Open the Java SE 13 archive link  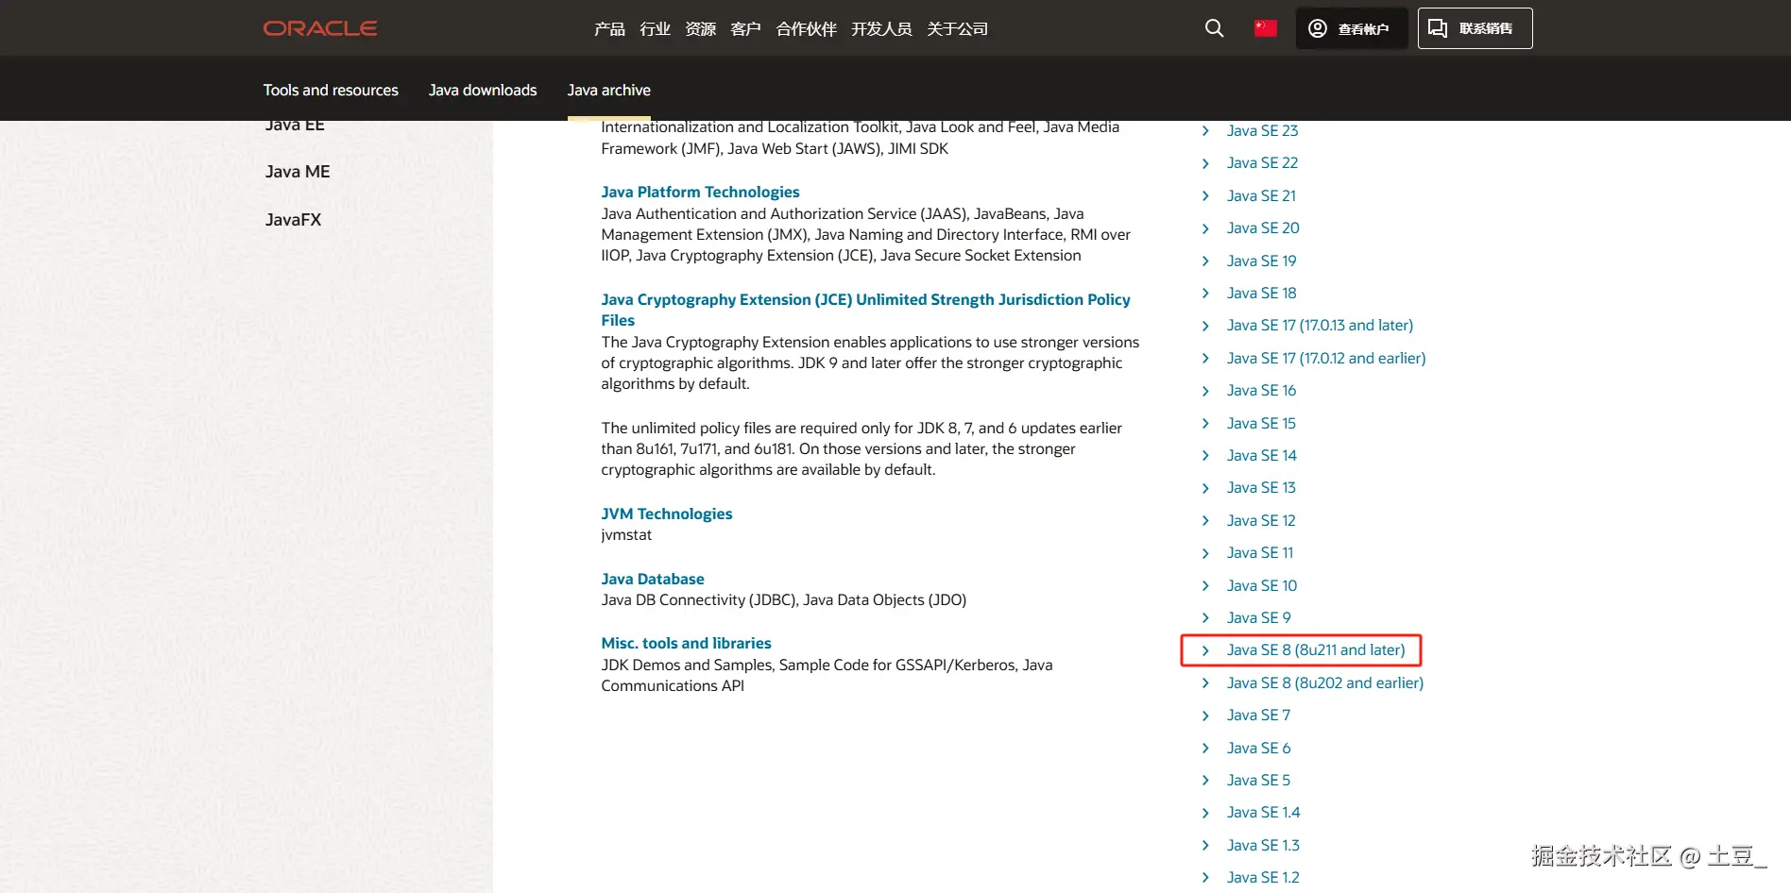pyautogui.click(x=1261, y=487)
